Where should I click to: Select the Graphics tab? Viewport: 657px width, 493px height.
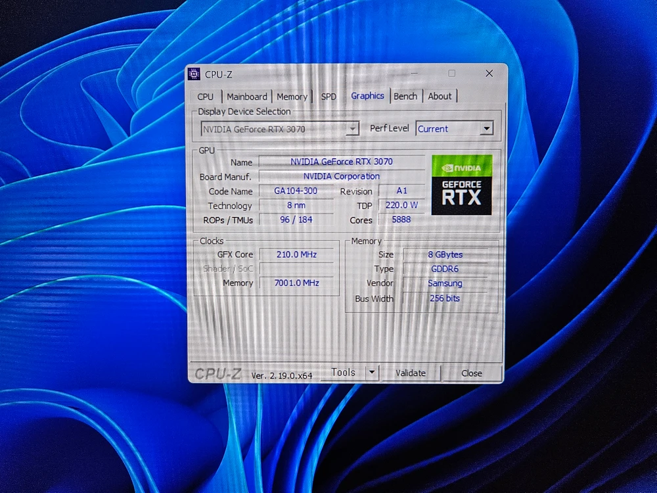pos(367,95)
